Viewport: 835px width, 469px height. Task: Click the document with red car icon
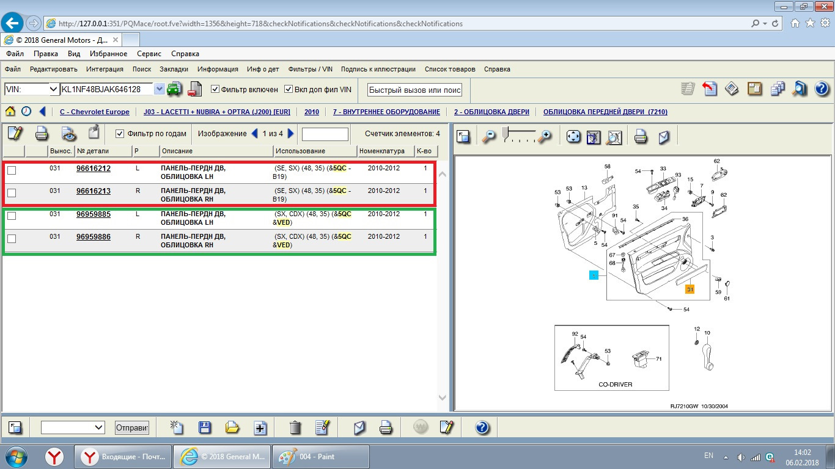coord(195,89)
